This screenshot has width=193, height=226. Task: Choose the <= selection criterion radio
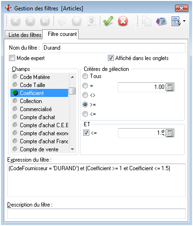click(85, 114)
